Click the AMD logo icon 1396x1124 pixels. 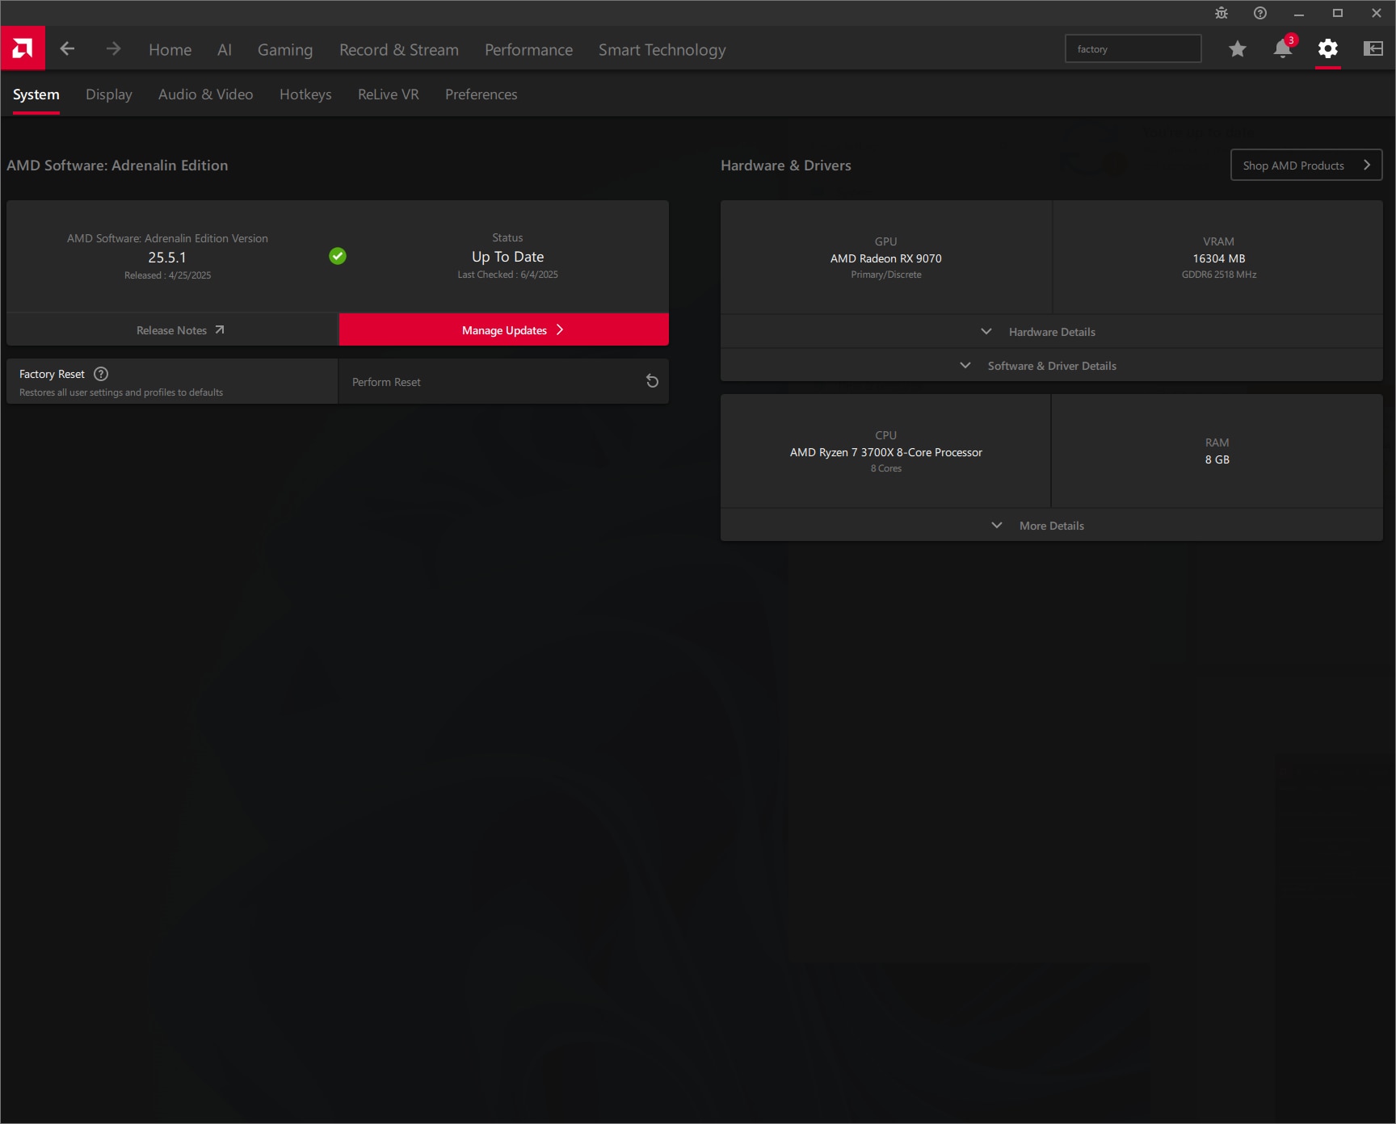pyautogui.click(x=23, y=48)
